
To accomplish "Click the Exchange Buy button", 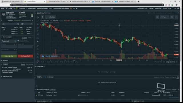I will [9, 56].
